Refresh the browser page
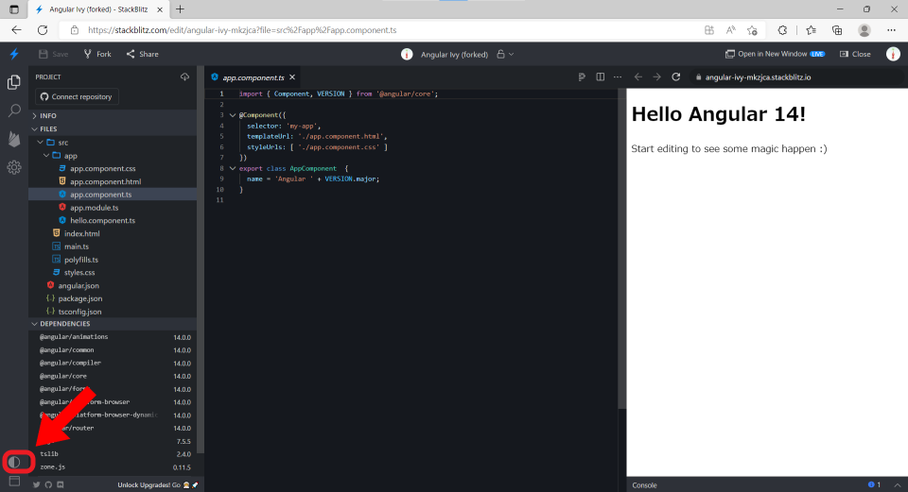908x492 pixels. [x=43, y=30]
